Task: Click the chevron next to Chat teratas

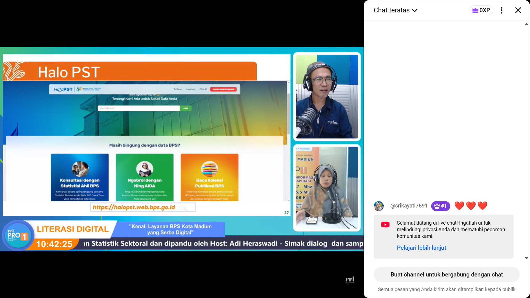Action: 415,10
